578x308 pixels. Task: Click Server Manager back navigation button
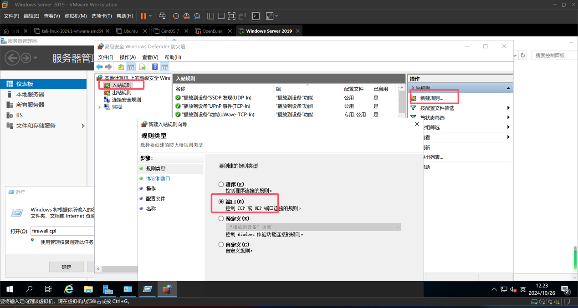click(x=12, y=58)
